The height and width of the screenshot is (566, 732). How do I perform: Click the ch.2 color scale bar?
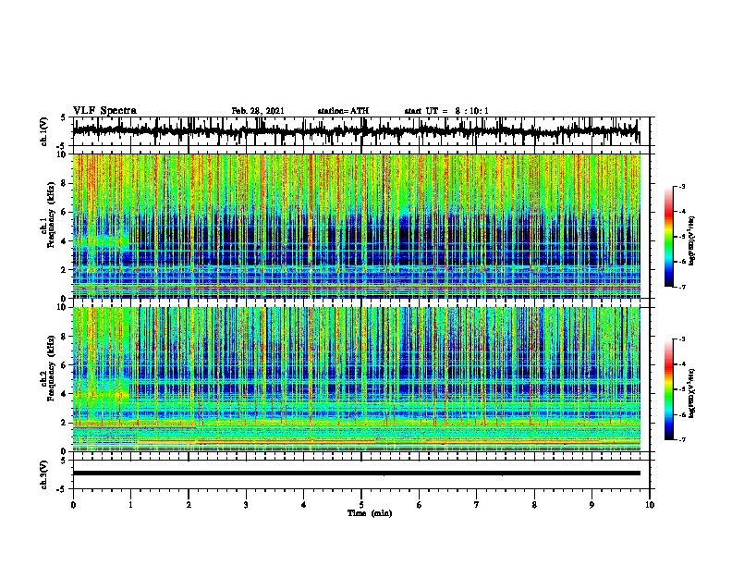pyautogui.click(x=669, y=389)
